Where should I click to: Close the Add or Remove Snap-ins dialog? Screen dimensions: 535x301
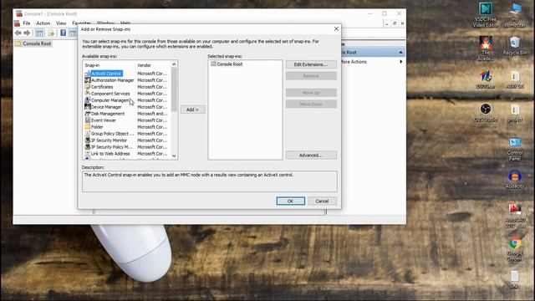(x=336, y=29)
